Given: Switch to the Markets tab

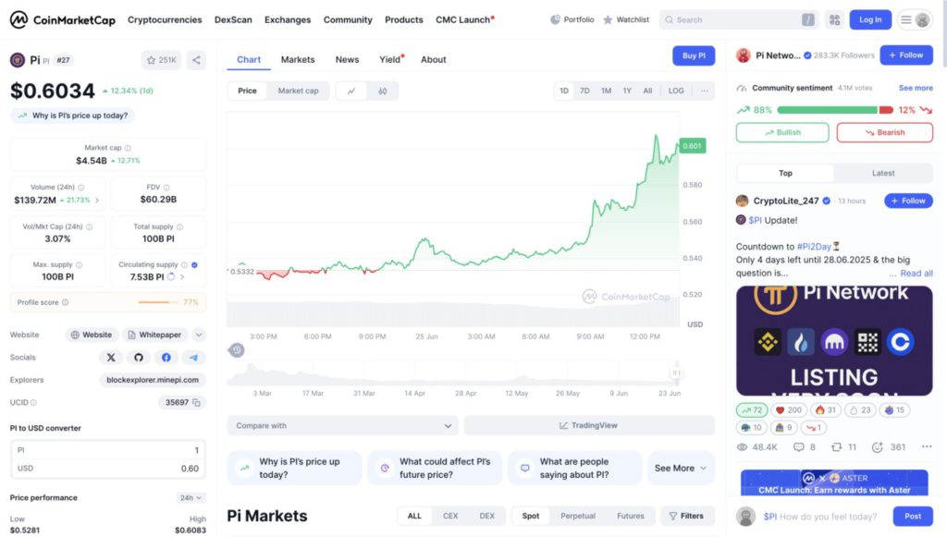Looking at the screenshot, I should coord(298,59).
